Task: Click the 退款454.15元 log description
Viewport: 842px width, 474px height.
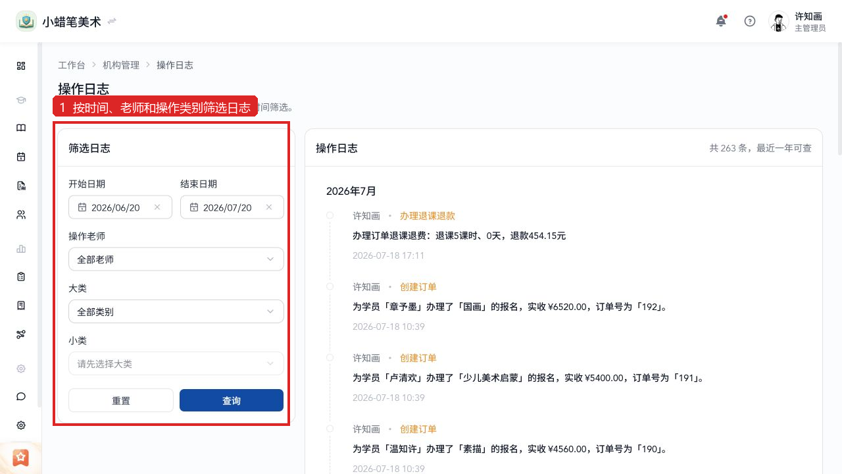Action: coord(459,236)
